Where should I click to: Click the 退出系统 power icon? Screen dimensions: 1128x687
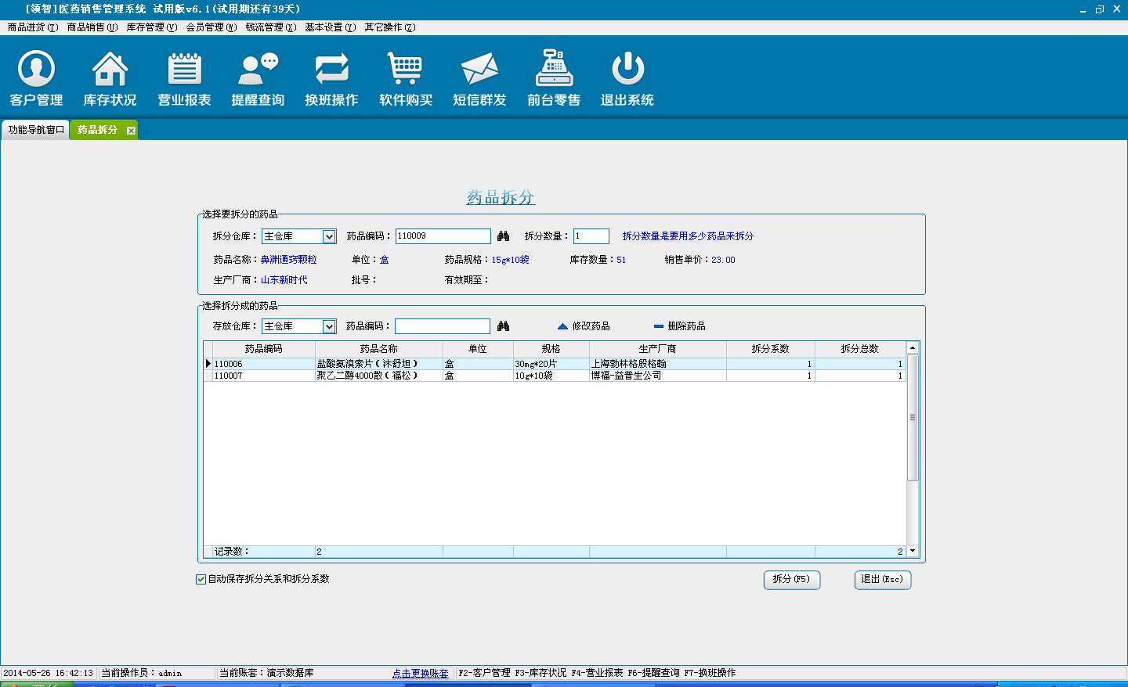coord(627,70)
